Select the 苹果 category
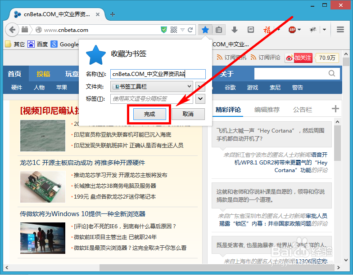The height and width of the screenshot is (275, 353). (62, 87)
